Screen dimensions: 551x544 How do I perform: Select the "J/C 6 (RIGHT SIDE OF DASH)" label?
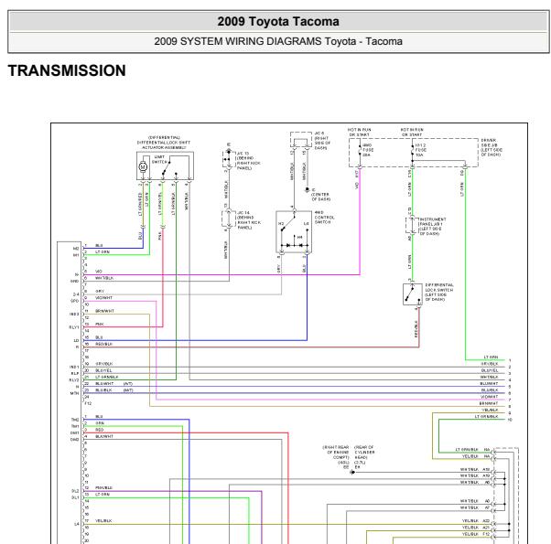click(322, 141)
